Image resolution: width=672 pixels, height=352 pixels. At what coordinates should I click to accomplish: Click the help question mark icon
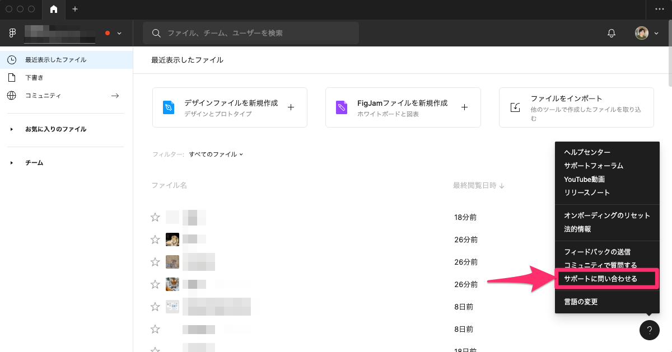pos(649,330)
